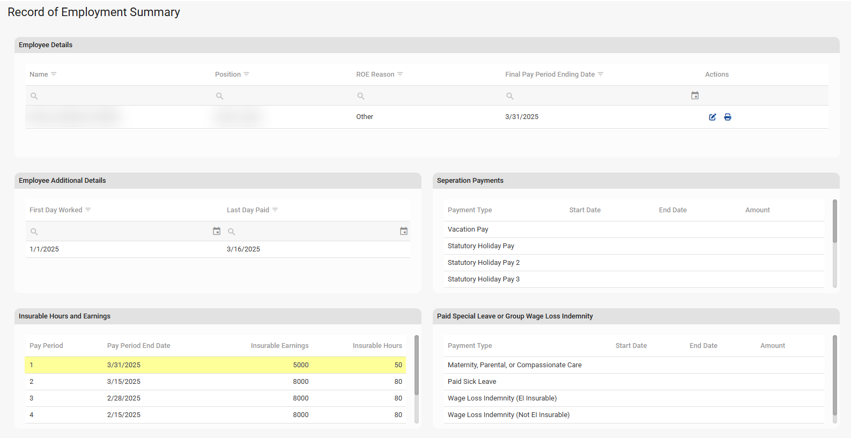The width and height of the screenshot is (851, 438).
Task: Select pay period row ending 3/15/2025
Action: [215, 382]
